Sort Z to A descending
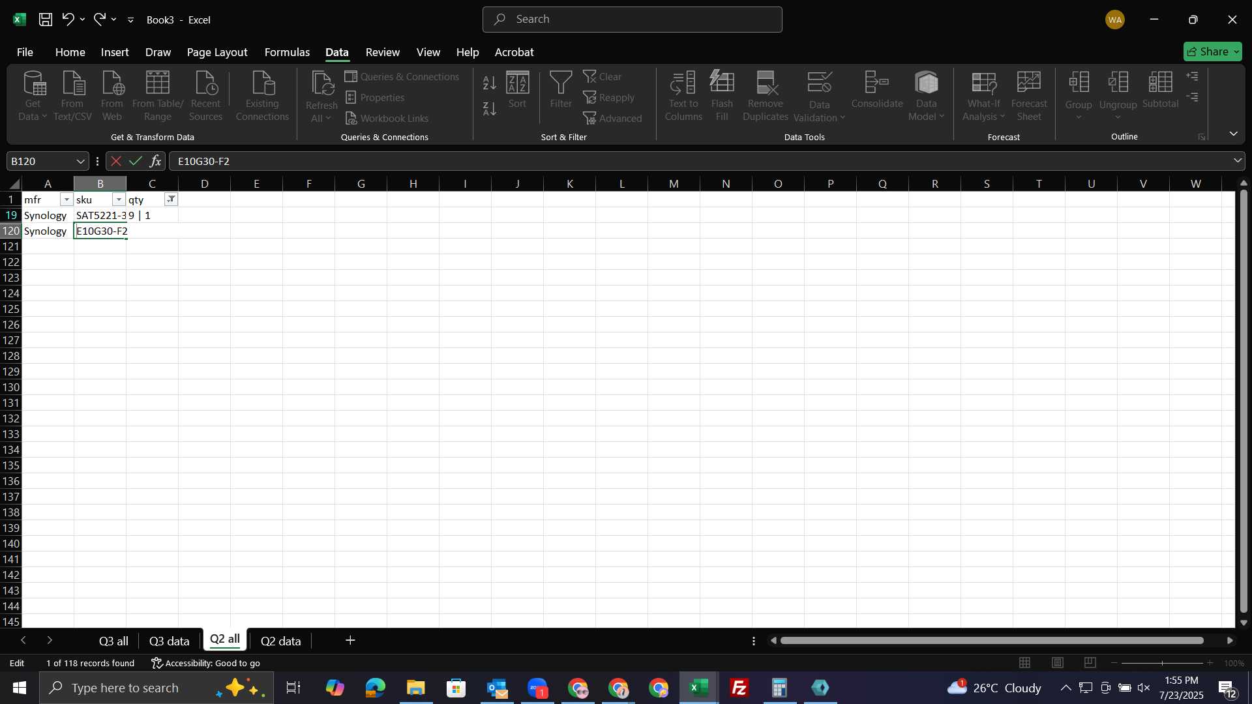Screen dimensions: 1252x704 pyautogui.click(x=489, y=109)
